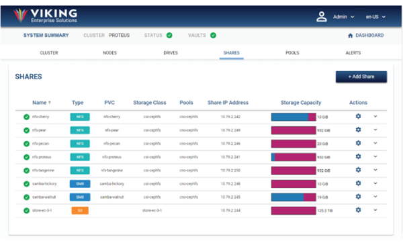This screenshot has width=403, height=245.
Task: Click the NFS type badge for nfs-cherry
Action: (80, 117)
